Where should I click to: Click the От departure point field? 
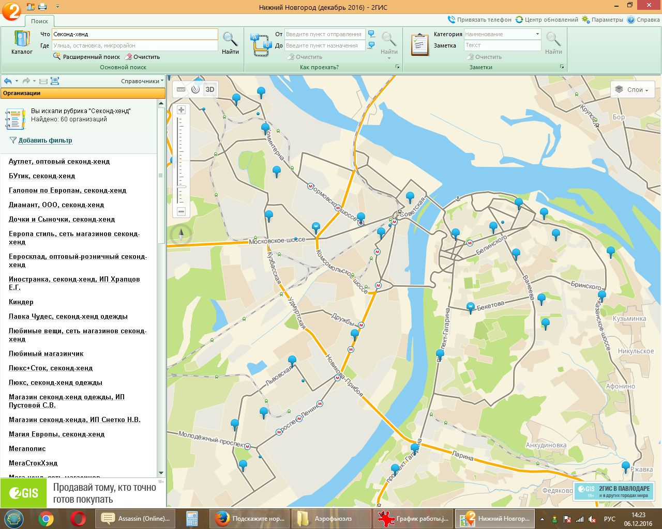(x=325, y=34)
